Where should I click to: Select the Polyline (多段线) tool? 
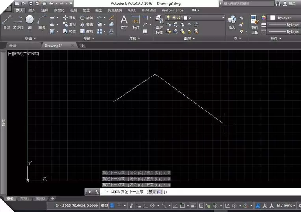(x=18, y=22)
